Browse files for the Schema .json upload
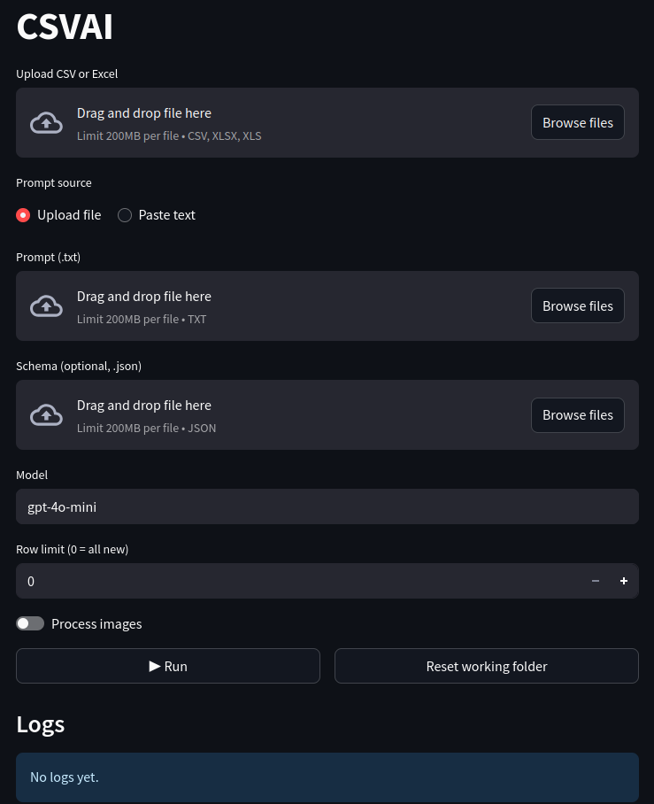The height and width of the screenshot is (804, 654). (x=577, y=415)
